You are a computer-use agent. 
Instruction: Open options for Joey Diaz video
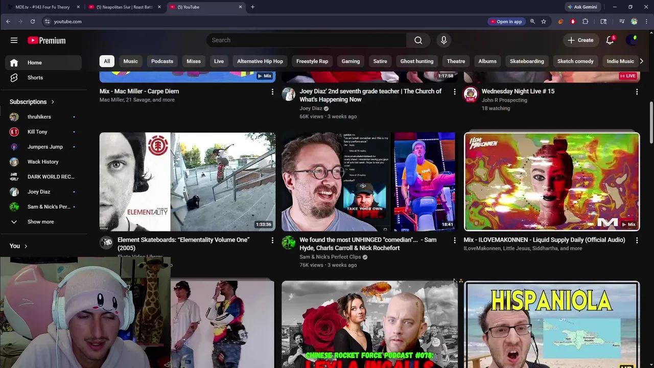[x=455, y=92]
